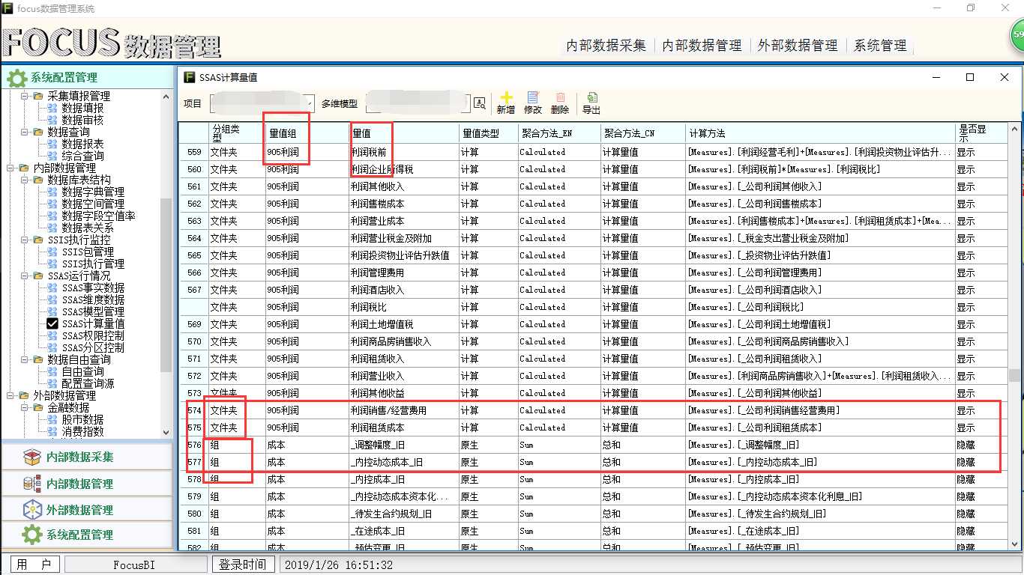Open 系统管理 in top menu
Screen dimensions: 1024x575
pos(880,46)
